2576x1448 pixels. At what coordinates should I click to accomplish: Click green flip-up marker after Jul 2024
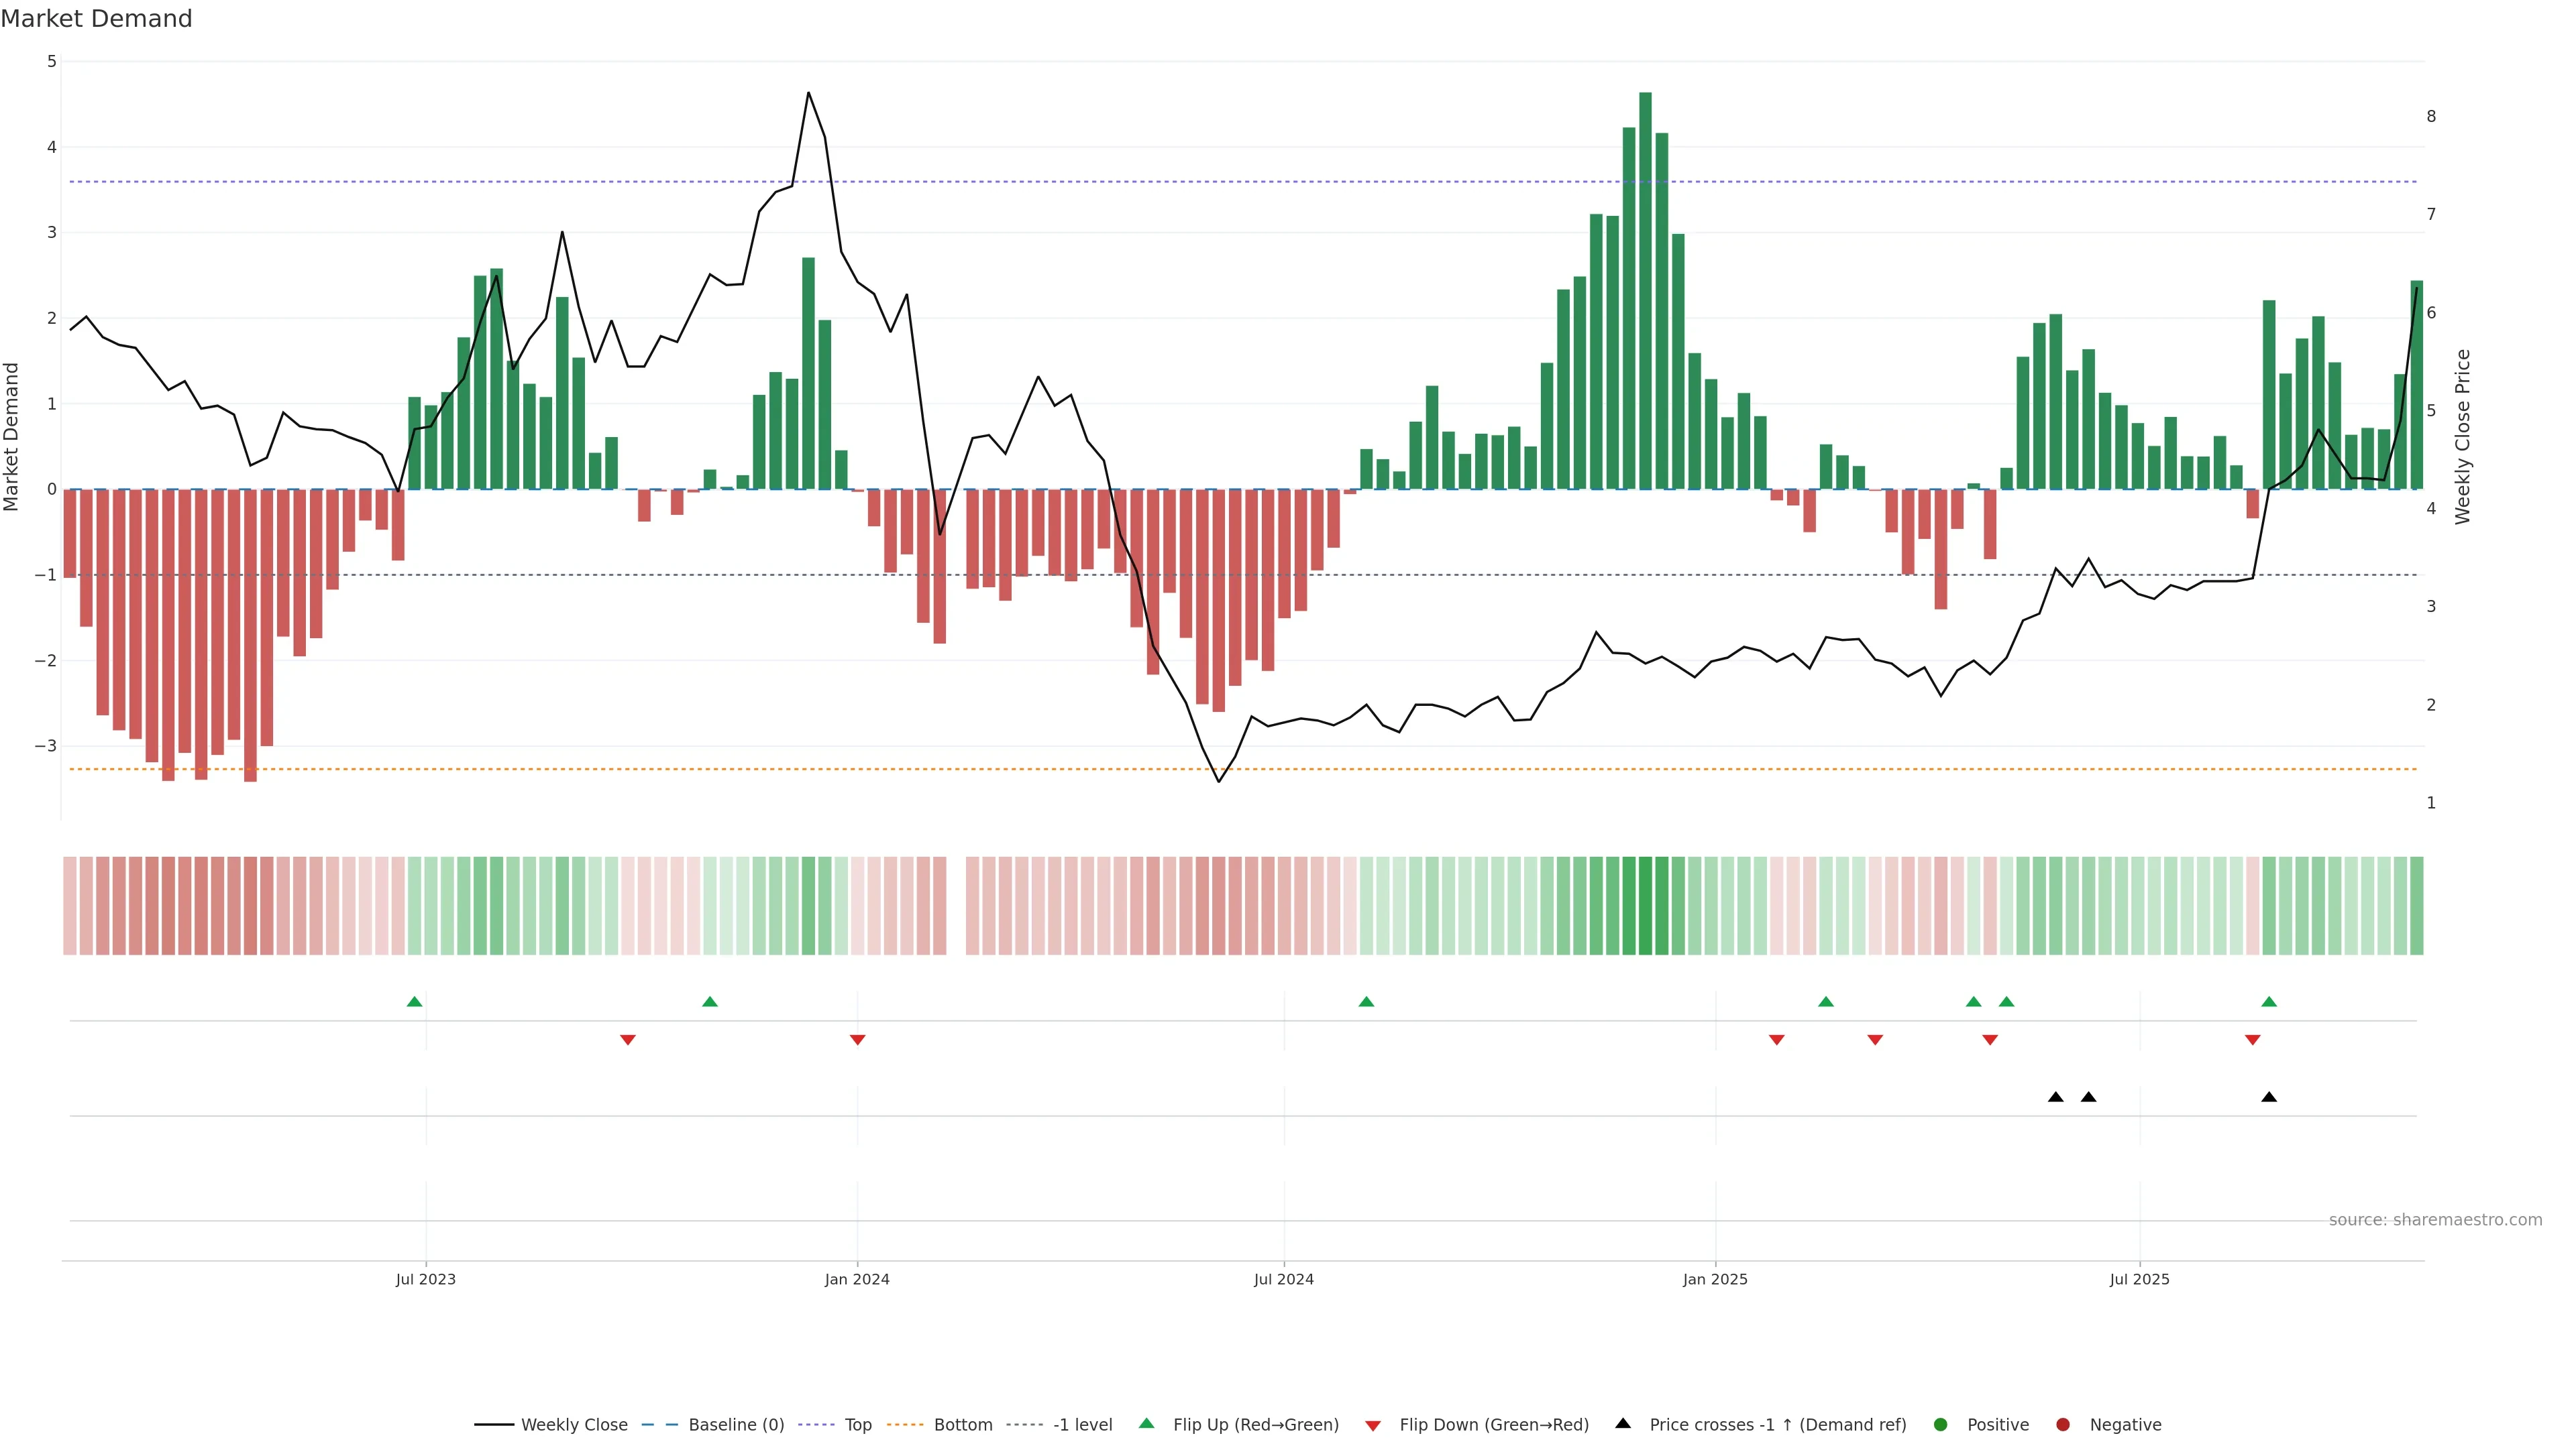(1366, 1002)
